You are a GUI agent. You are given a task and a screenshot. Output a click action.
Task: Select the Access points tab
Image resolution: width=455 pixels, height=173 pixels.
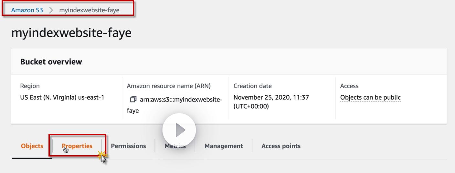(281, 146)
